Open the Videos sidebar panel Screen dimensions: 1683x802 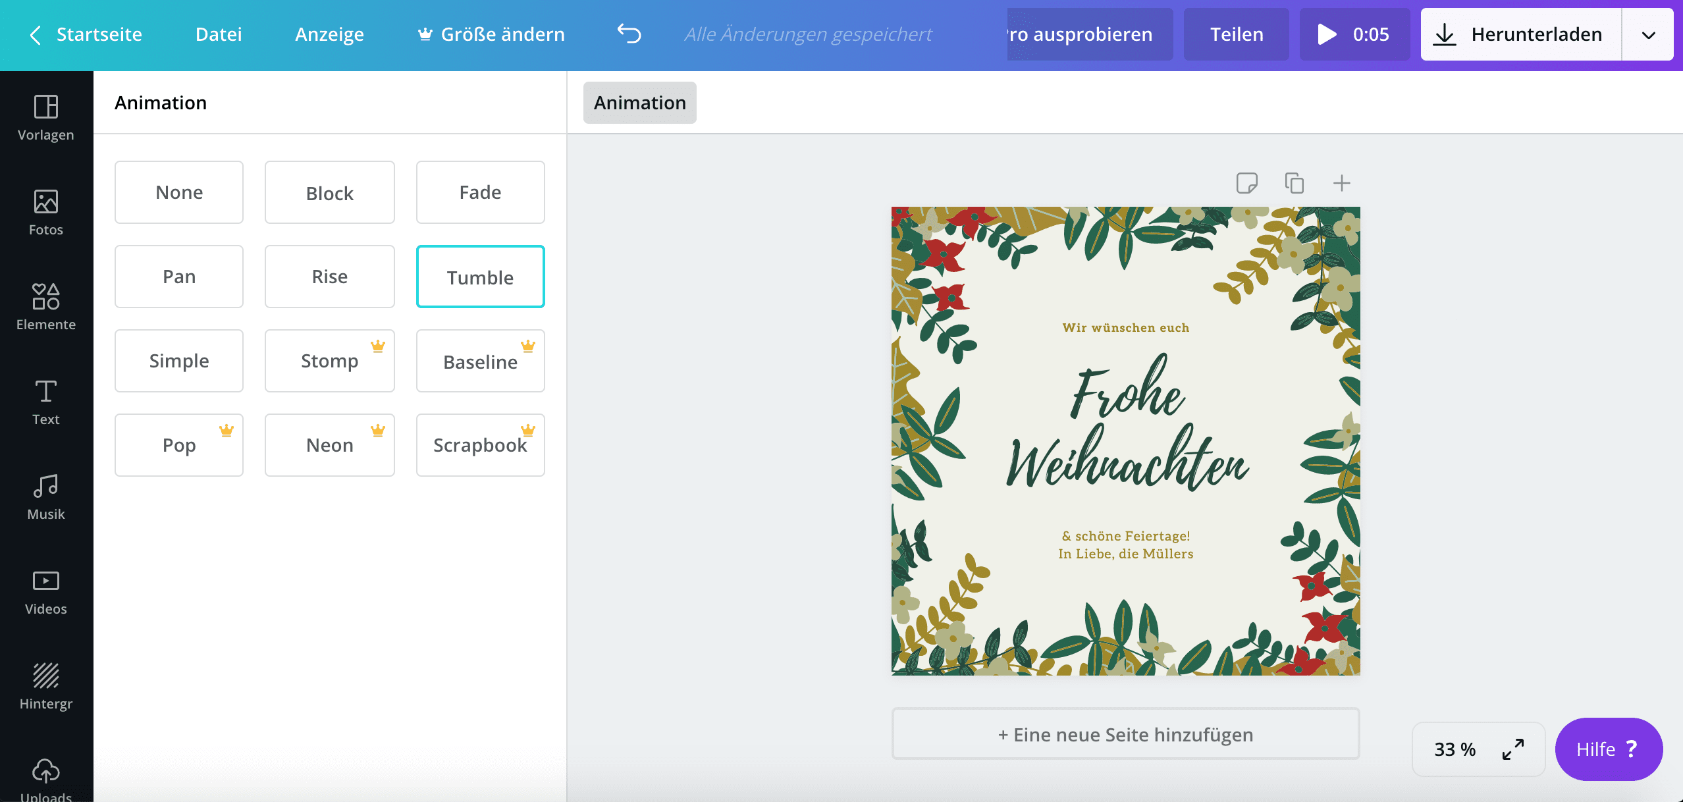tap(45, 592)
